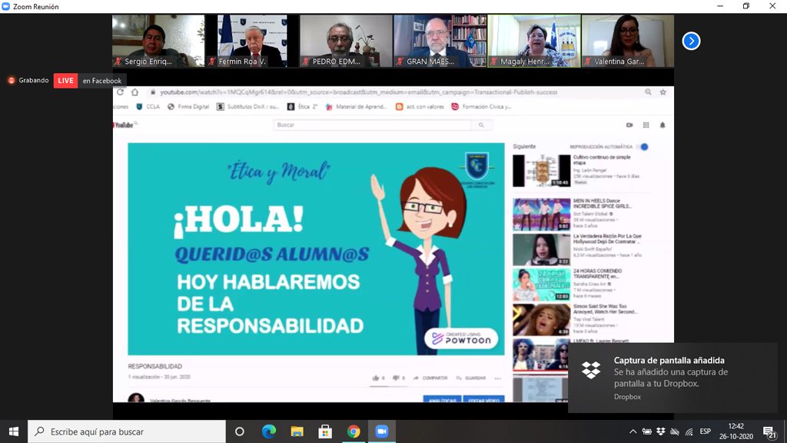Viewport: 787px width, 443px height.
Task: Open the YouTube apps grid icon
Action: point(646,125)
